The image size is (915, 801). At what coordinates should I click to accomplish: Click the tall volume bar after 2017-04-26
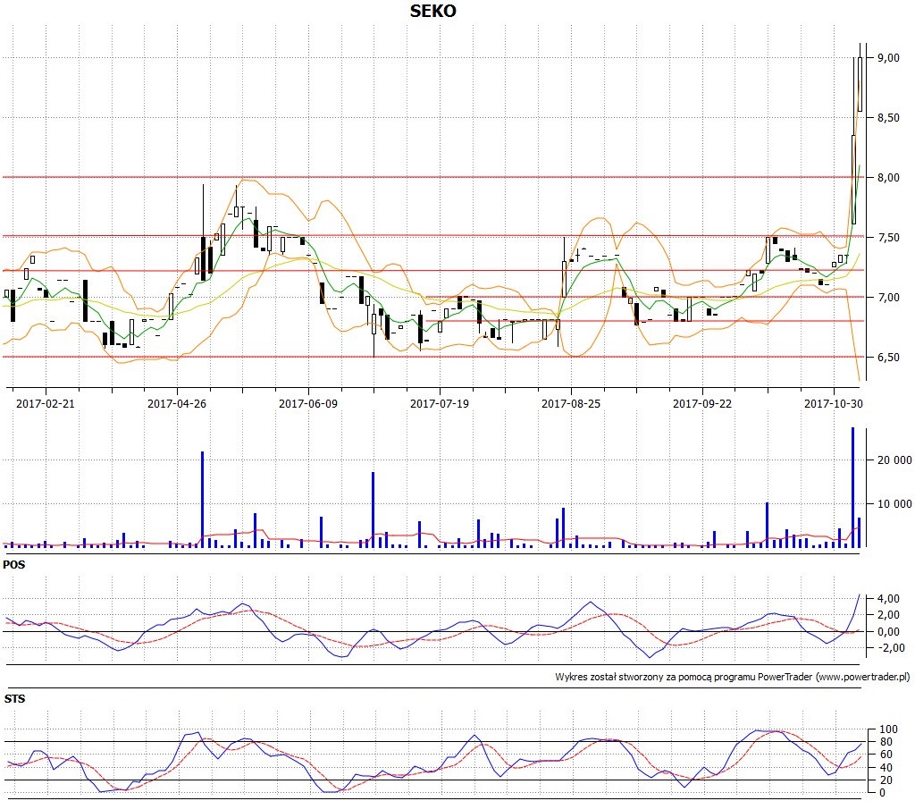click(x=203, y=499)
